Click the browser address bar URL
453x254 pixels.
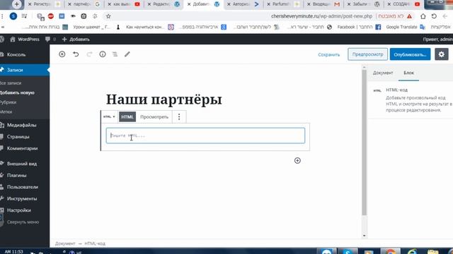pyautogui.click(x=321, y=16)
